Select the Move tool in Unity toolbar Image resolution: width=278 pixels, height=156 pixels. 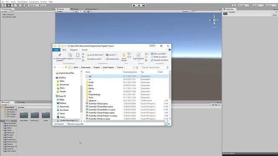pos(9,6)
